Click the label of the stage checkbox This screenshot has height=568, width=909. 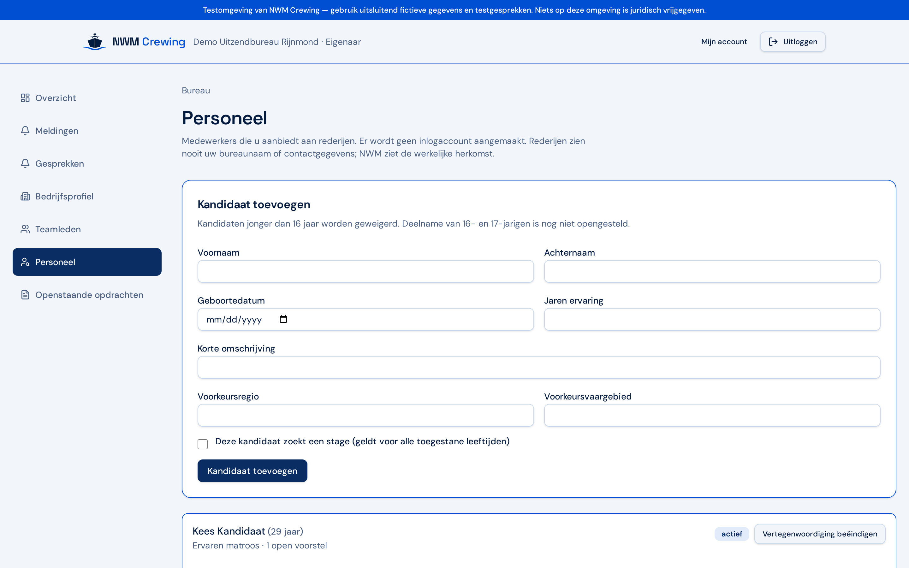pos(362,441)
